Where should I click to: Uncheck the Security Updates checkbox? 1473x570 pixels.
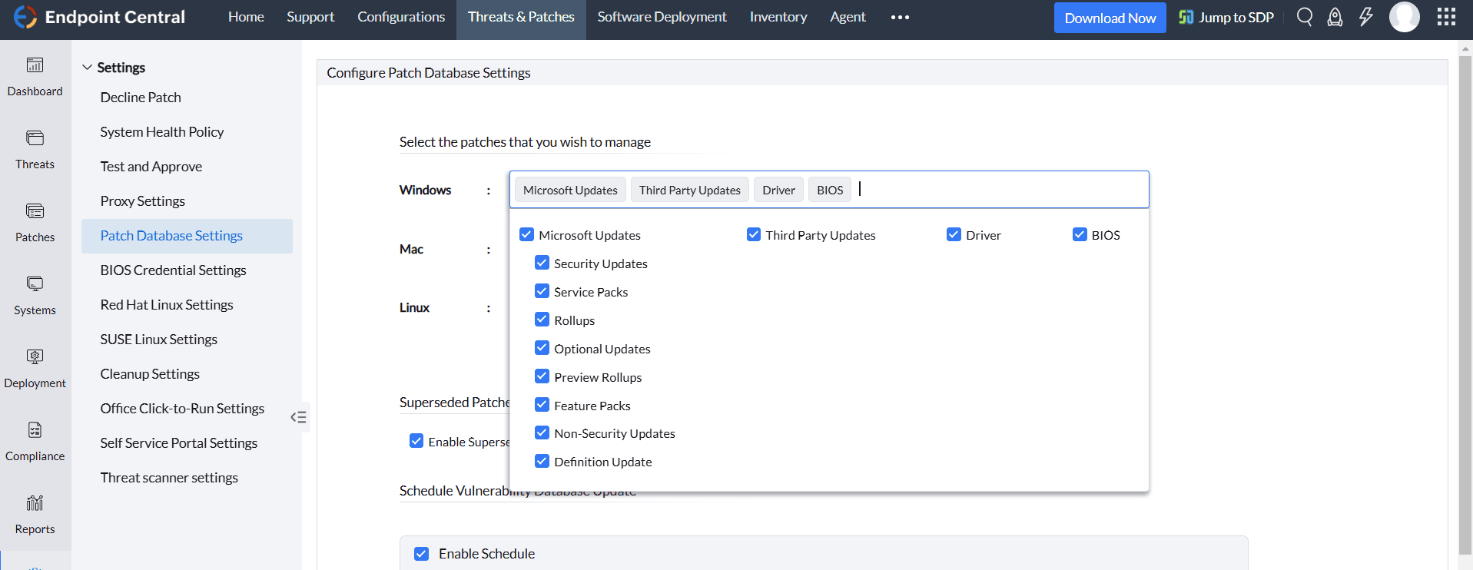(542, 263)
